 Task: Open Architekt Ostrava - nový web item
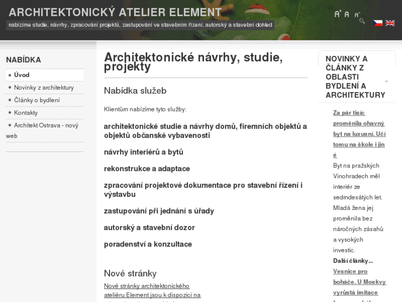pyautogui.click(x=45, y=131)
